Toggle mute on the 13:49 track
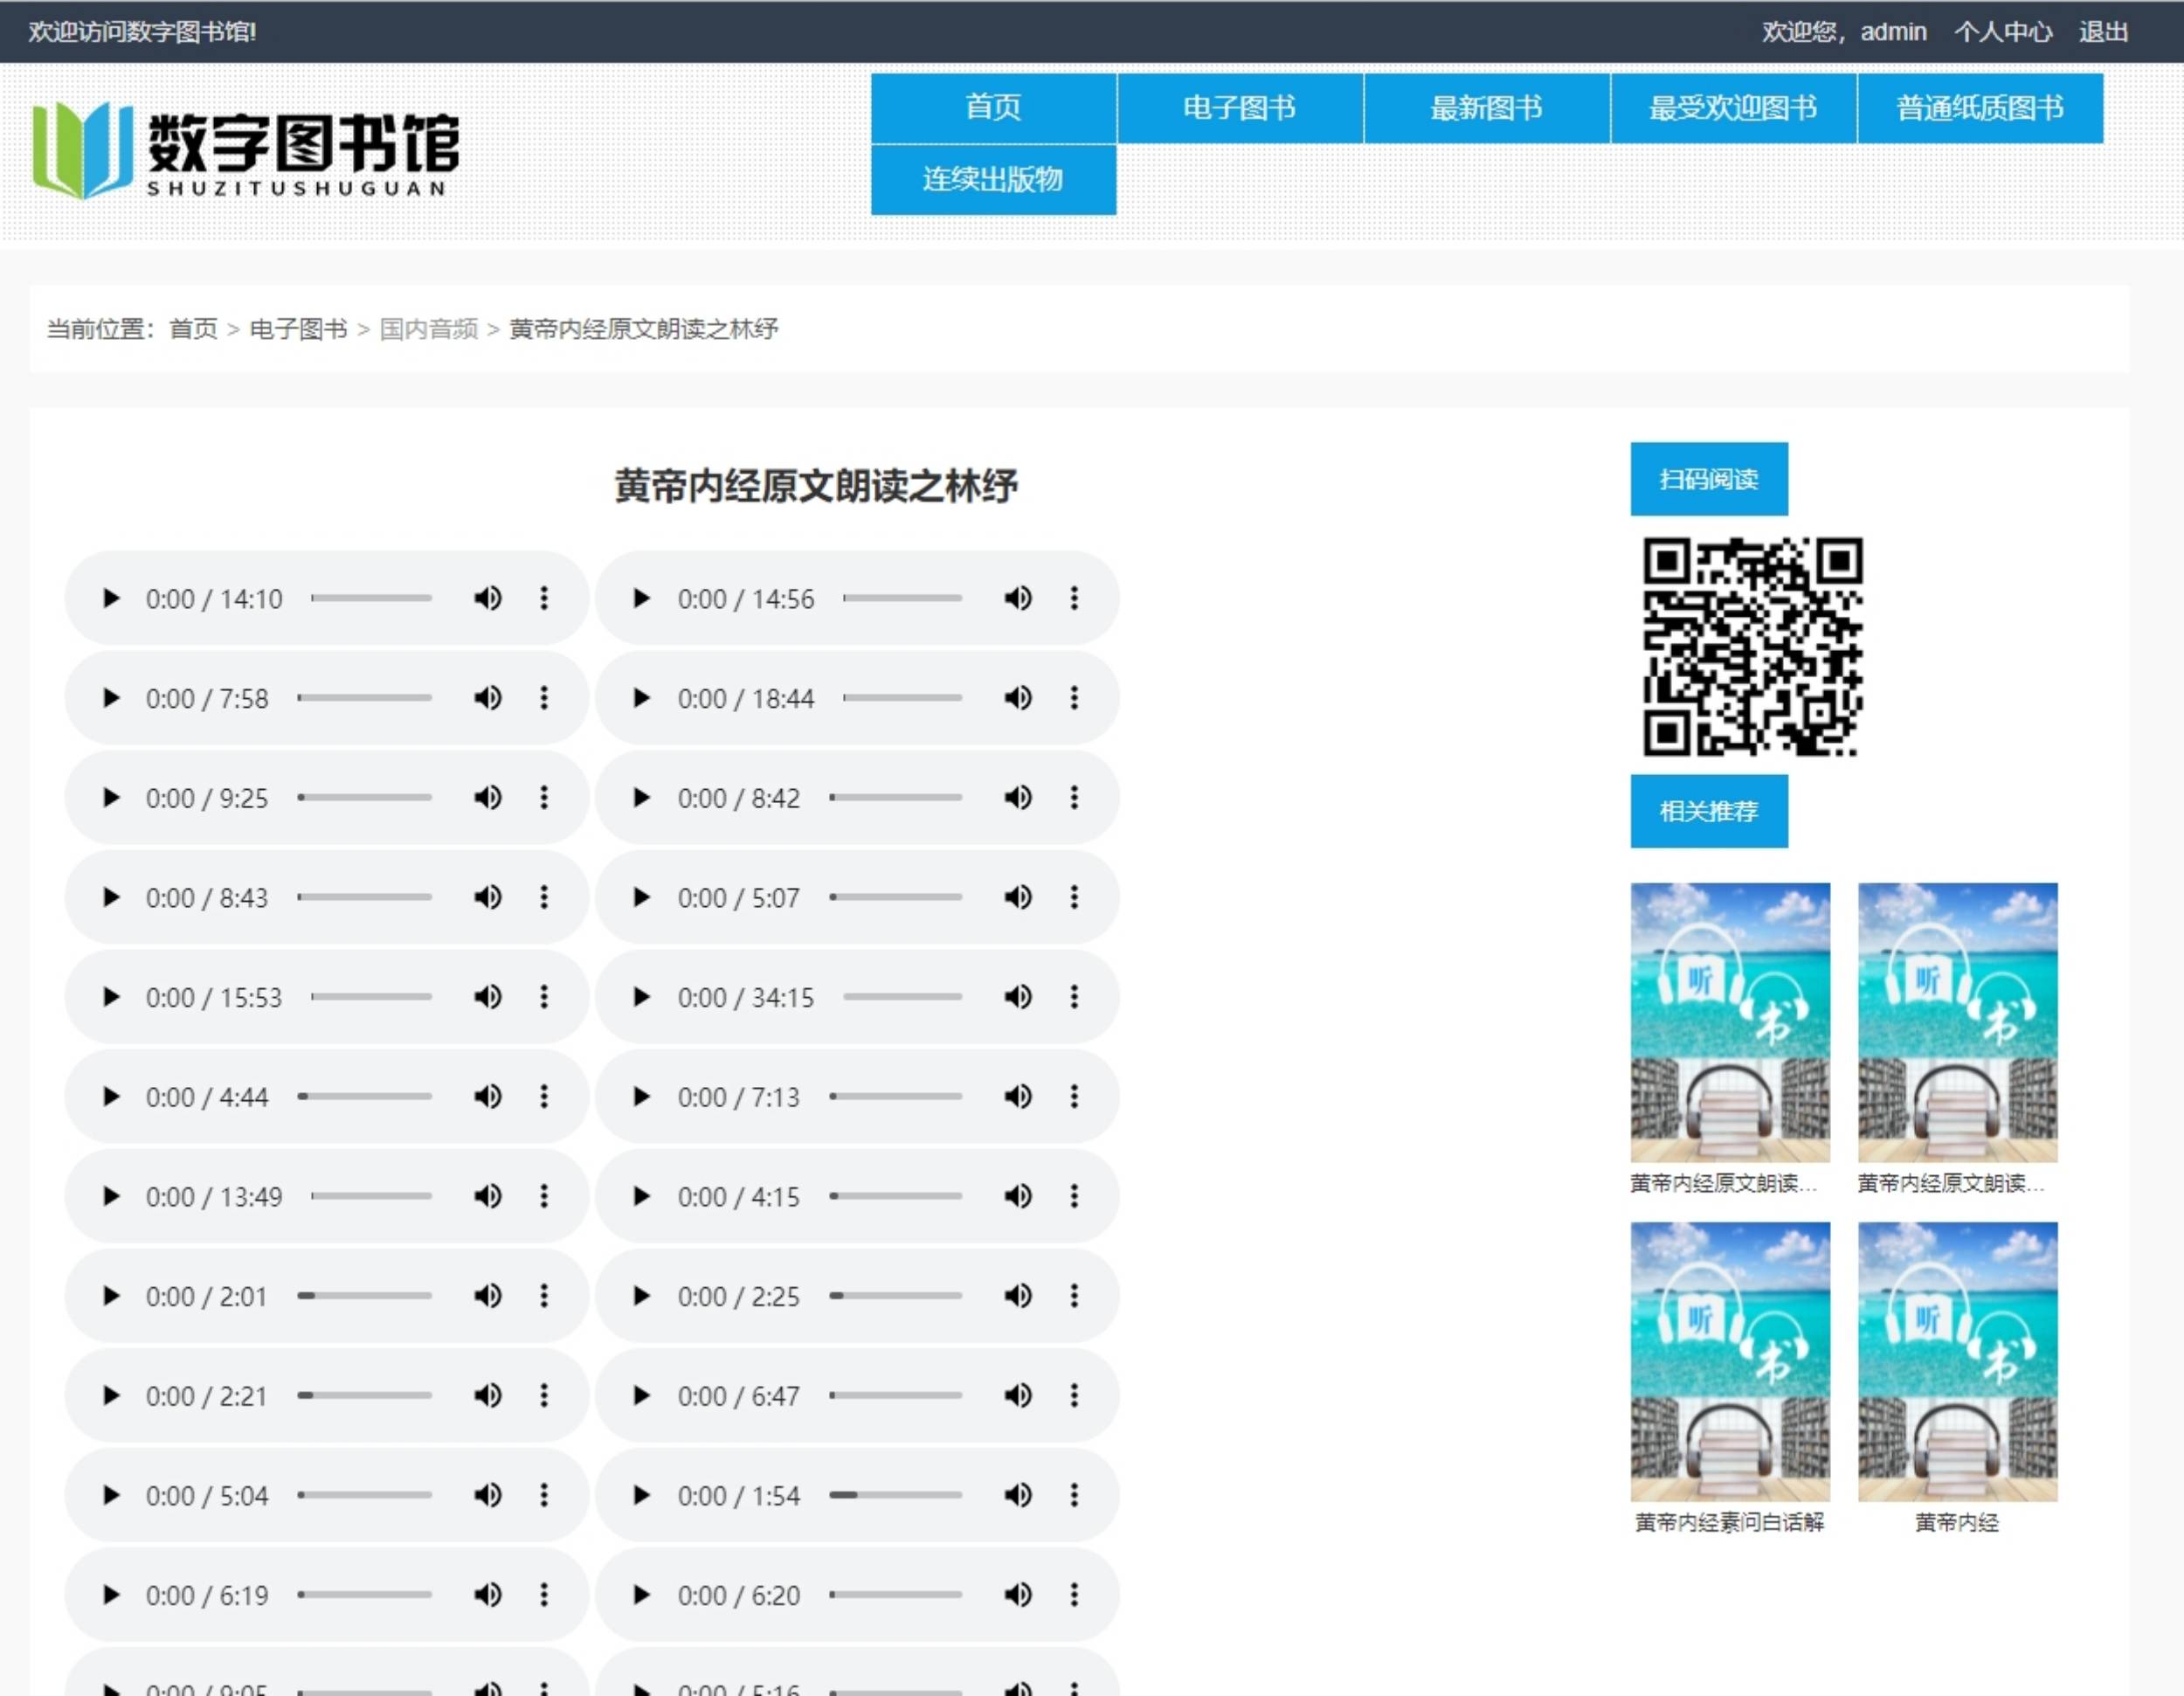This screenshot has width=2184, height=1696. coord(488,1196)
